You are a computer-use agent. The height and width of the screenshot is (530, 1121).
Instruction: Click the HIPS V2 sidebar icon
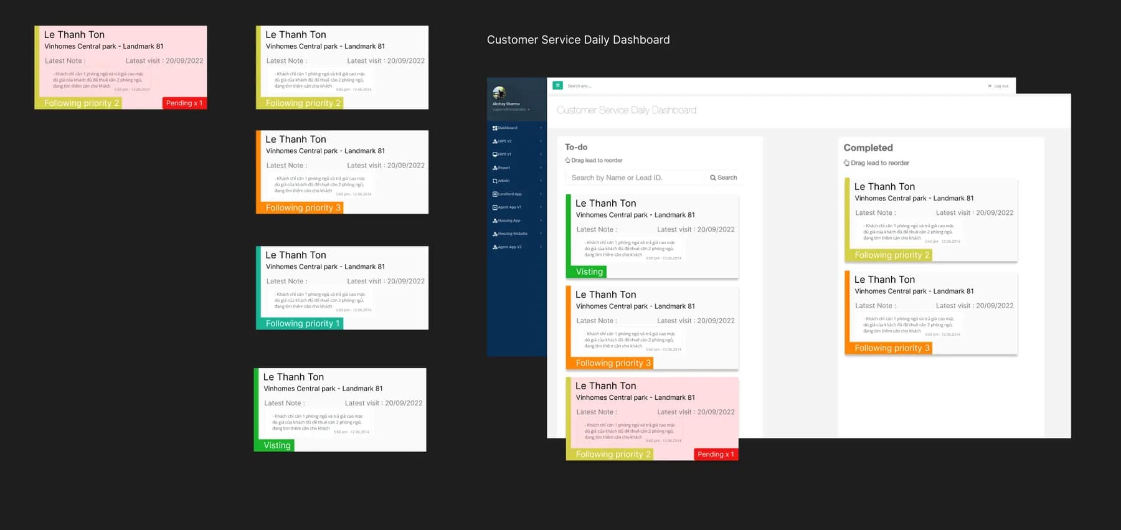pyautogui.click(x=494, y=141)
